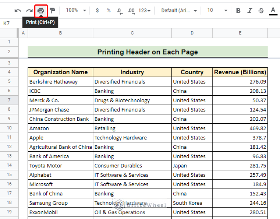Apply currency format with dollar icon
This screenshot has height=219, width=280.
coord(97,11)
